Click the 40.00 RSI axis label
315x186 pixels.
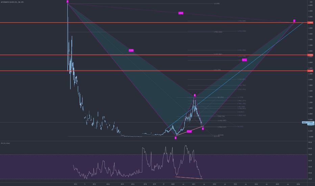(310, 173)
